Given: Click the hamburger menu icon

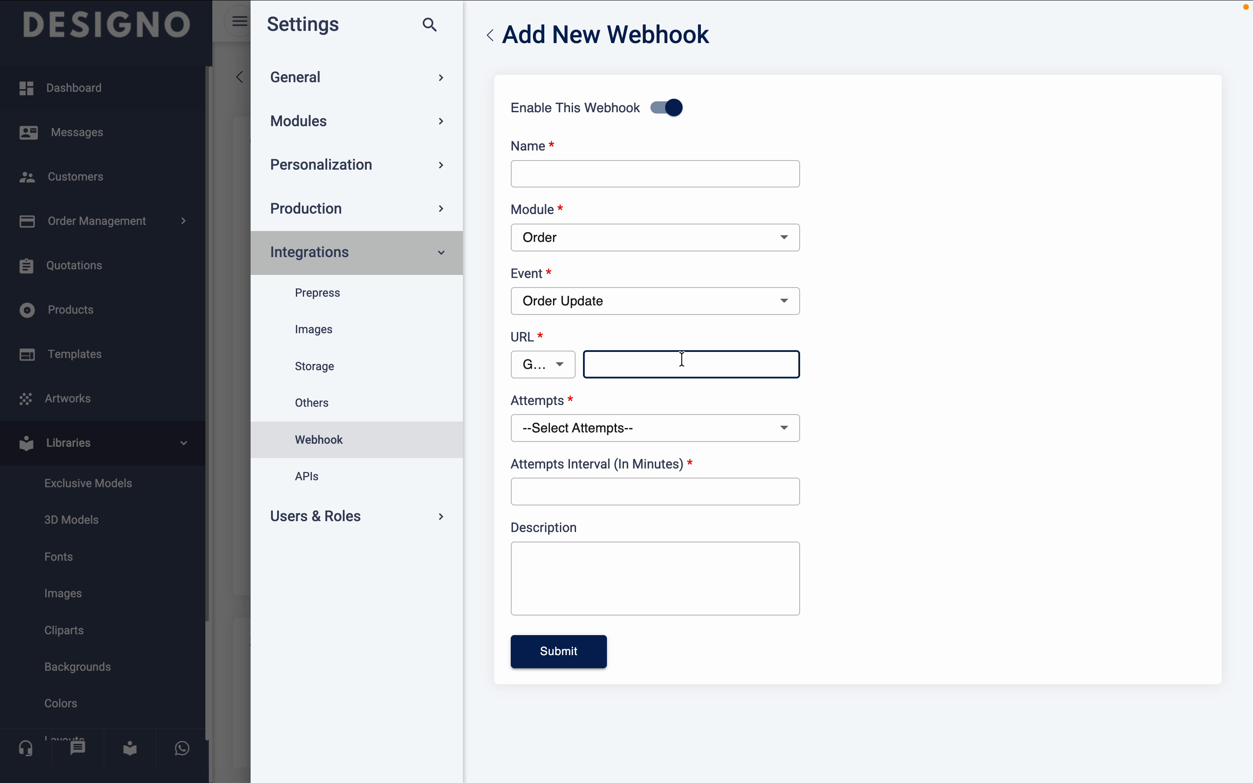Looking at the screenshot, I should (239, 21).
